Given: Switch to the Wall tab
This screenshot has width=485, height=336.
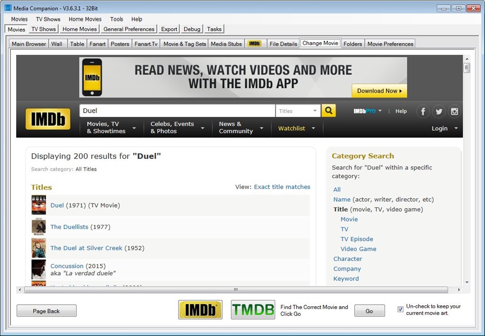Looking at the screenshot, I should [57, 44].
